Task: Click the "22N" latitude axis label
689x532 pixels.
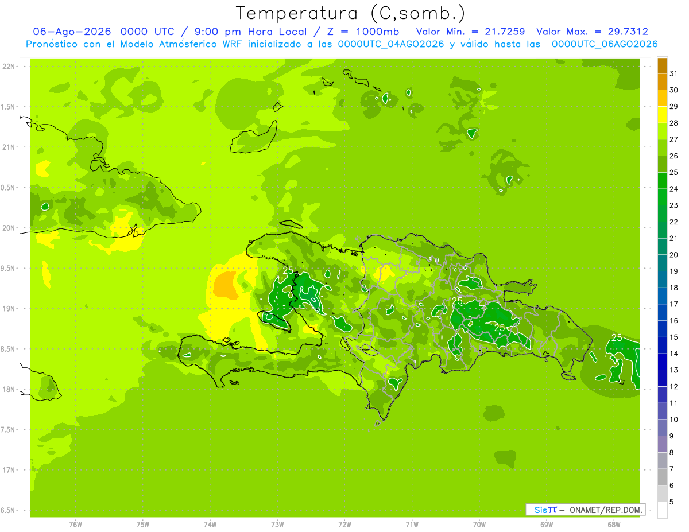Action: point(10,67)
